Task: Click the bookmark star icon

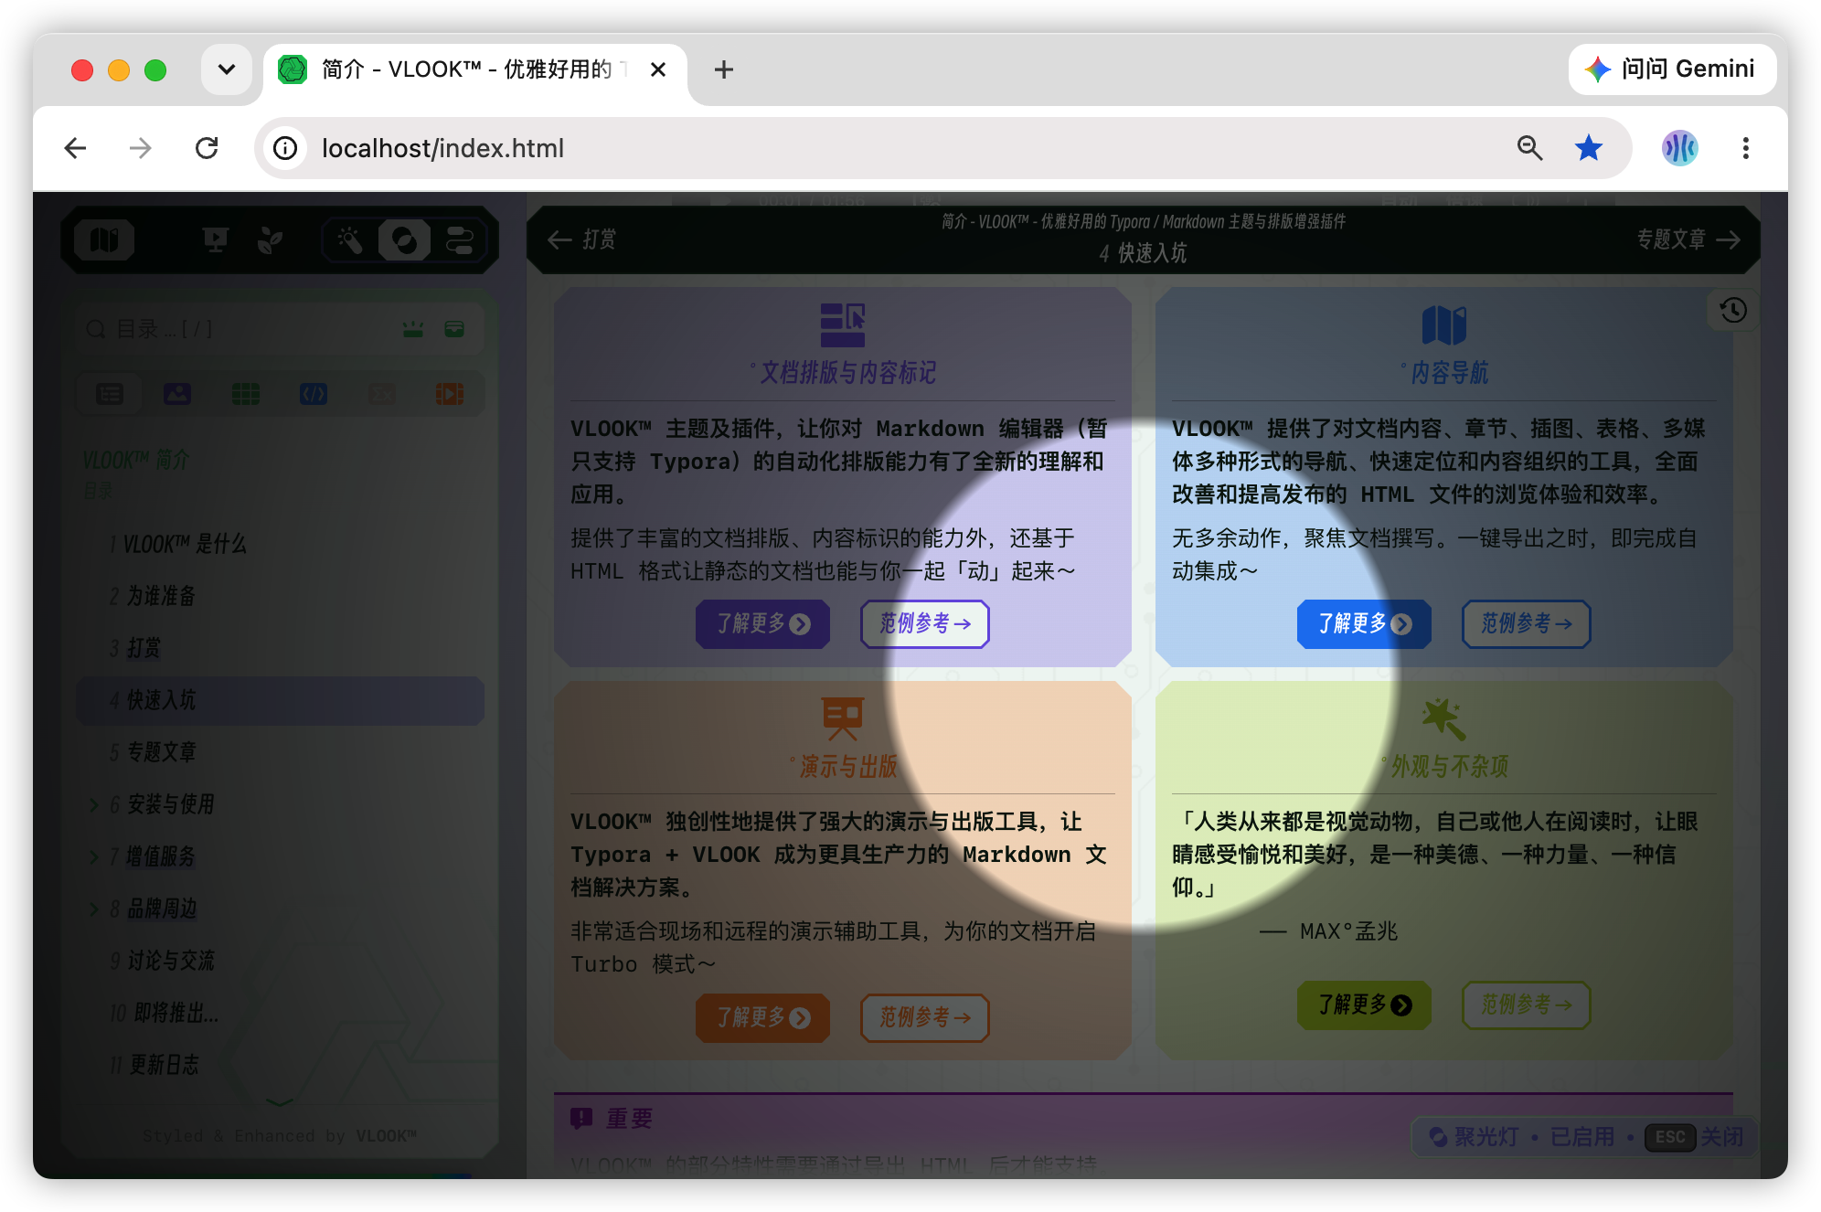Action: coord(1589,148)
